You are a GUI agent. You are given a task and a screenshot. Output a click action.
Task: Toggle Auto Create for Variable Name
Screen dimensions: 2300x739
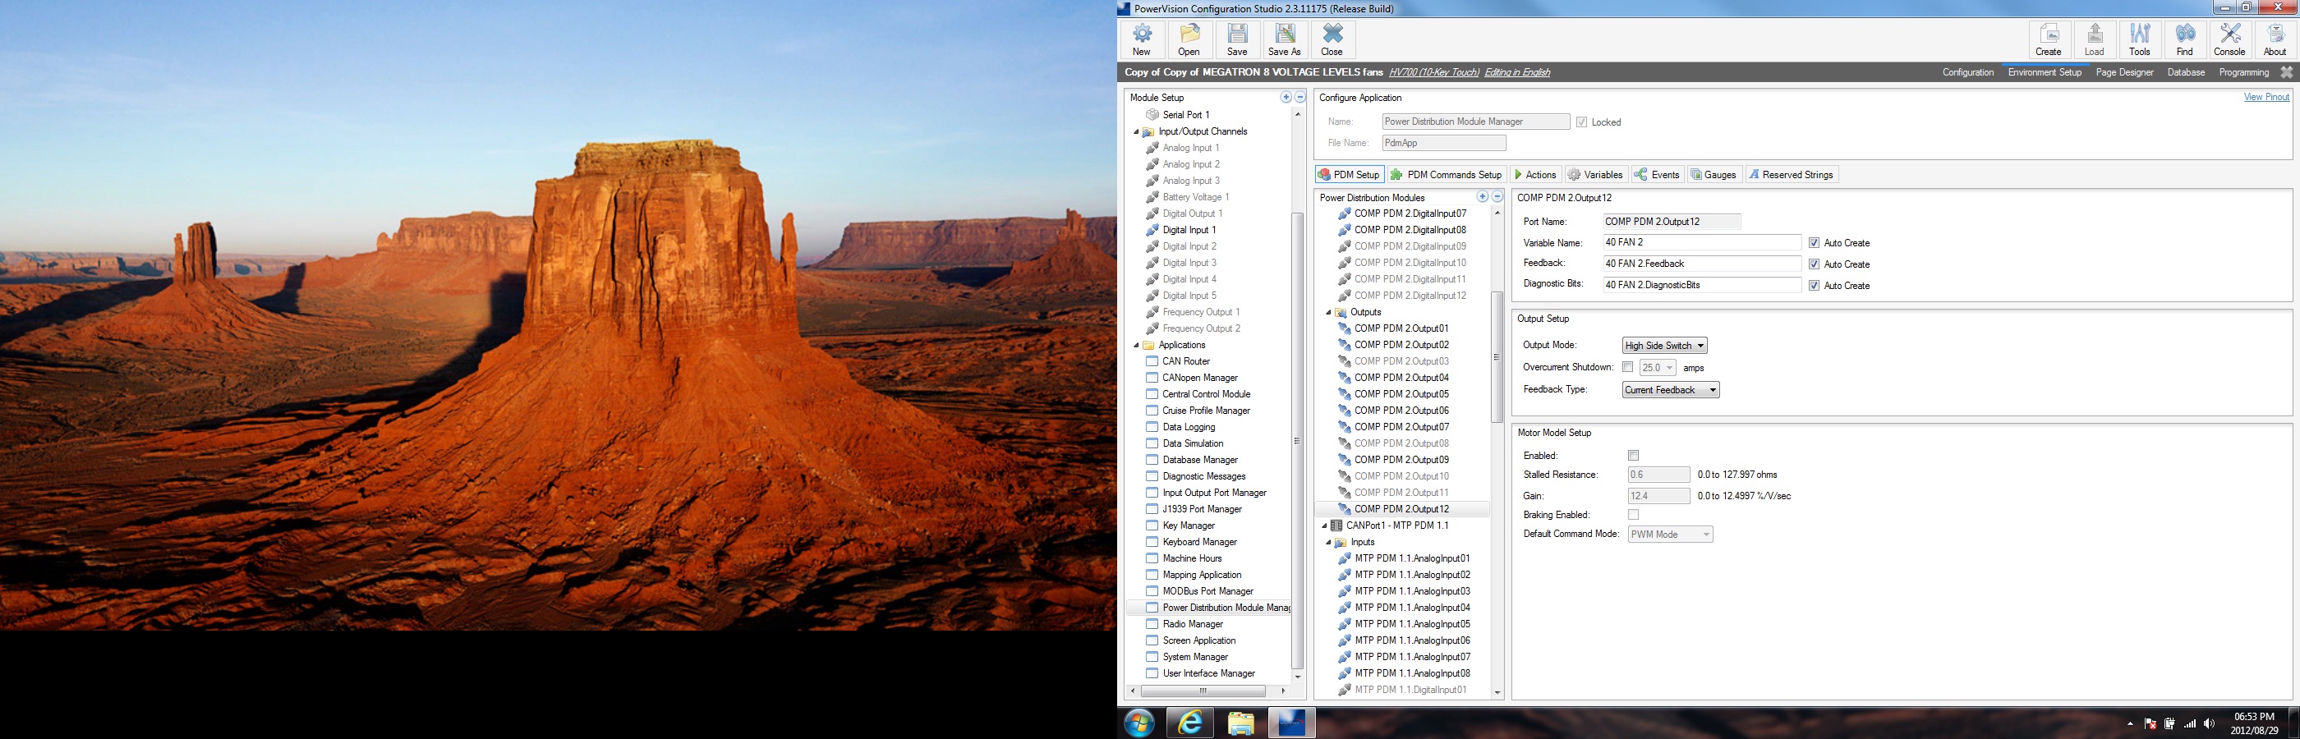click(x=1814, y=243)
